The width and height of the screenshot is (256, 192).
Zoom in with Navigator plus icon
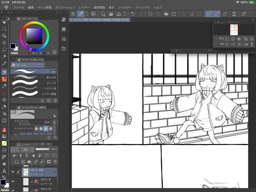(233, 39)
